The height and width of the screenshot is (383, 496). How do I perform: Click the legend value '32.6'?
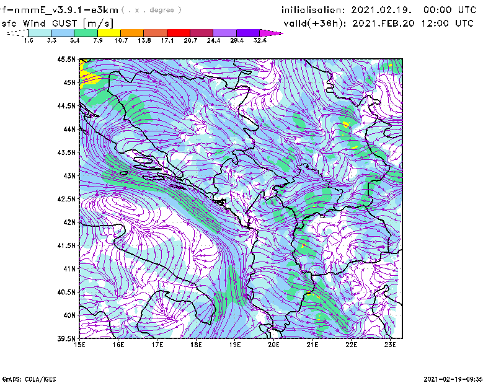point(260,40)
